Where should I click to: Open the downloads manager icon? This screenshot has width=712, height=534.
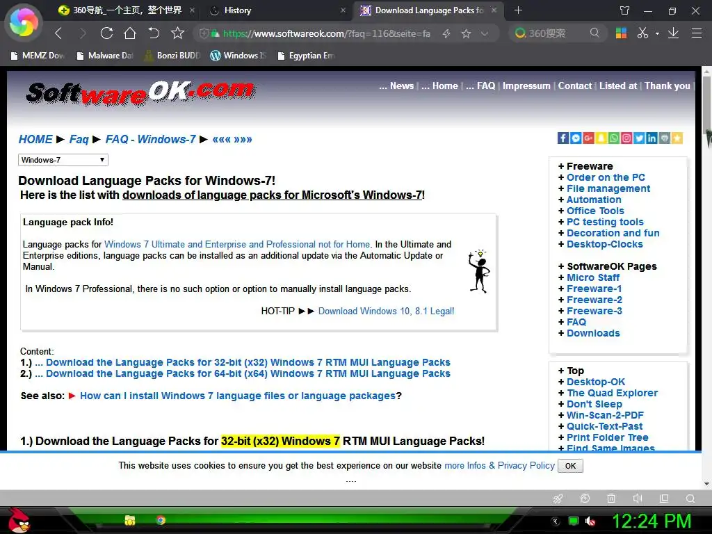[x=673, y=33]
